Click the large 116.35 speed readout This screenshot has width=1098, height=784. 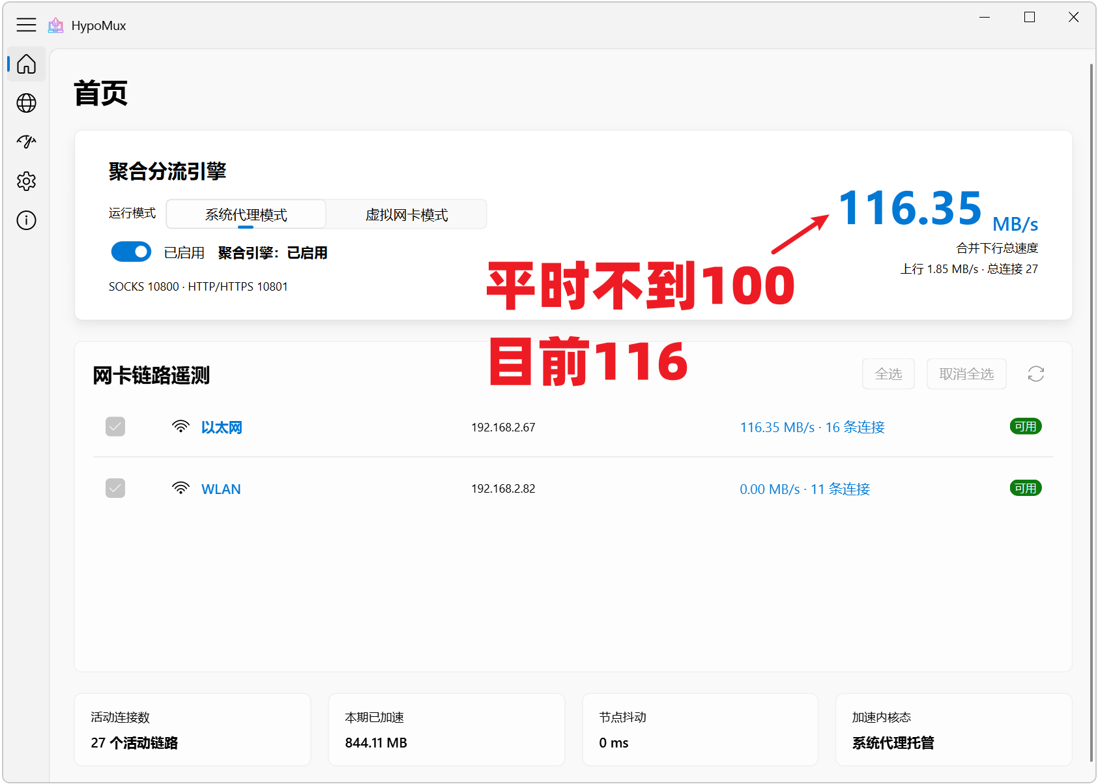point(910,209)
